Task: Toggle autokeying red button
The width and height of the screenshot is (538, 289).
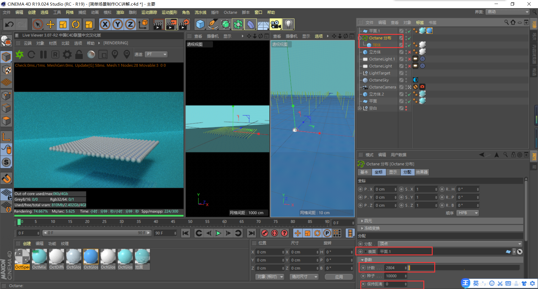Action: tap(275, 233)
